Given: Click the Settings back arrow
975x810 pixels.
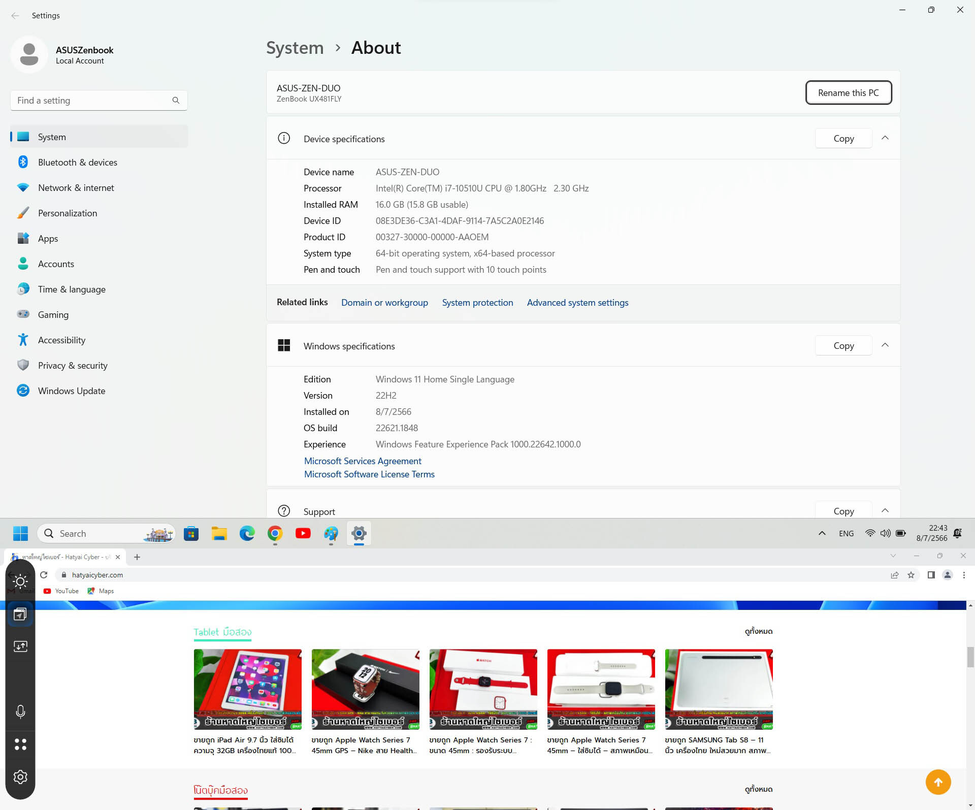Looking at the screenshot, I should (15, 16).
